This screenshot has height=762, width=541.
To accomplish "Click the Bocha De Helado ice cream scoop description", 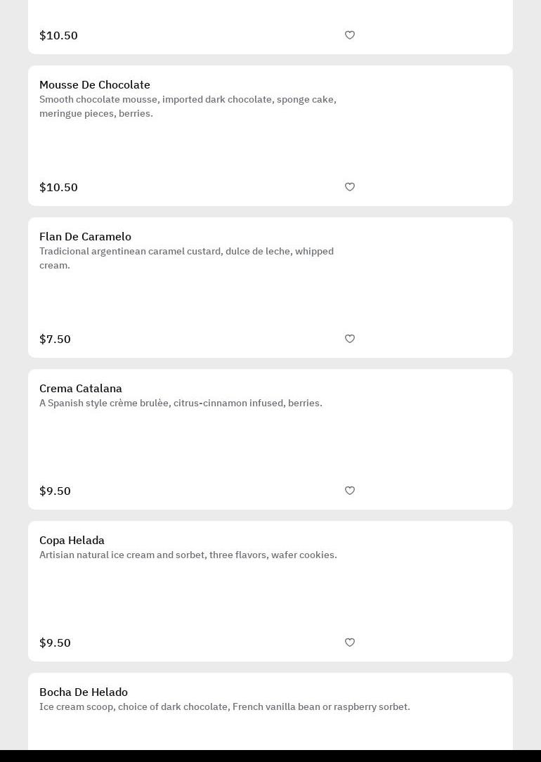I will [225, 707].
